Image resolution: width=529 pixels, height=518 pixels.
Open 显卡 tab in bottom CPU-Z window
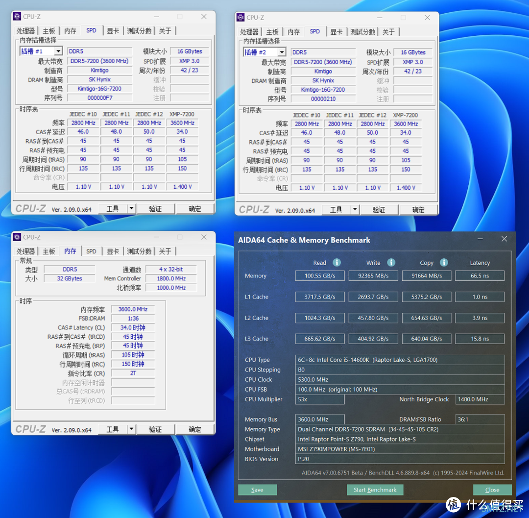(113, 251)
